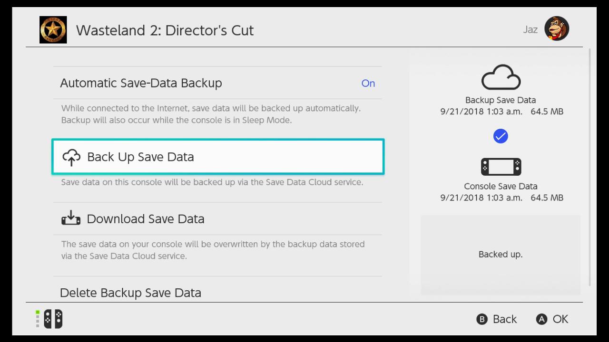Click the Wasteland 2 game icon
The width and height of the screenshot is (609, 342).
pyautogui.click(x=53, y=29)
